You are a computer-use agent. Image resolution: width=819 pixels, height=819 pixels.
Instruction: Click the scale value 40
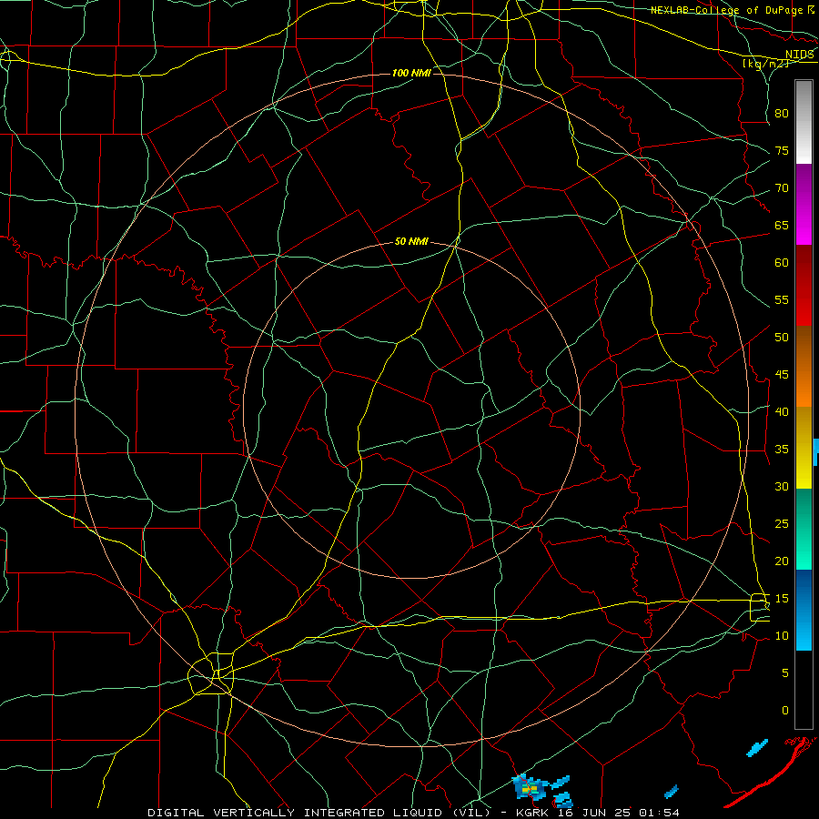point(782,411)
